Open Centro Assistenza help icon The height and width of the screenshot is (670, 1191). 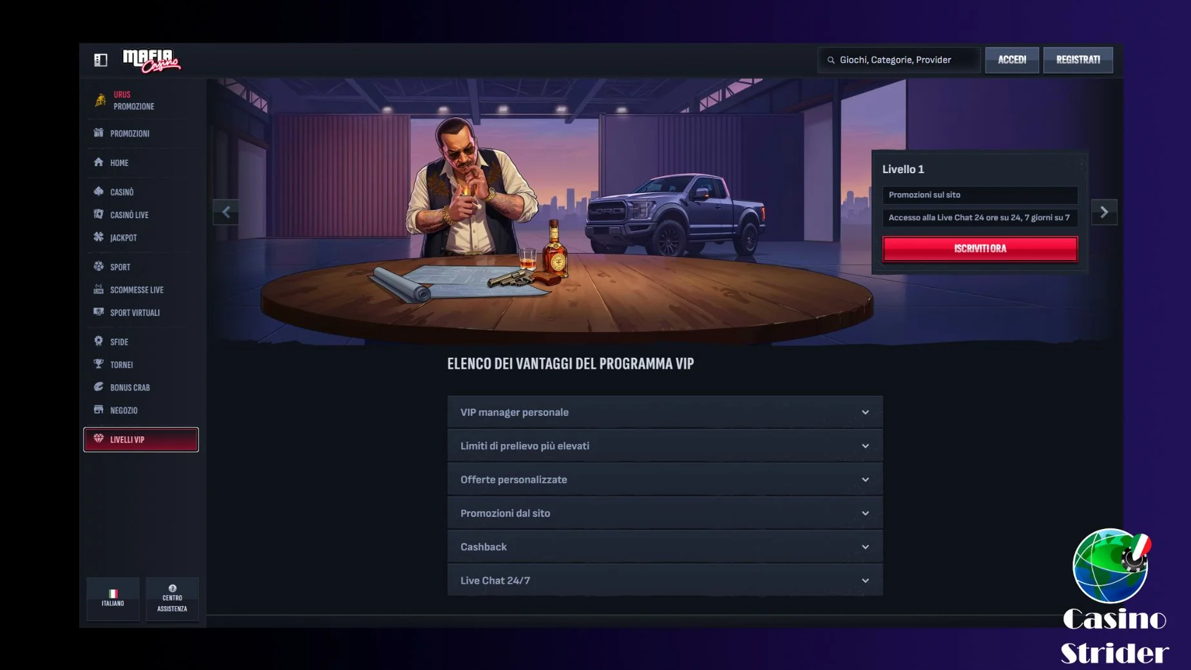pyautogui.click(x=172, y=588)
